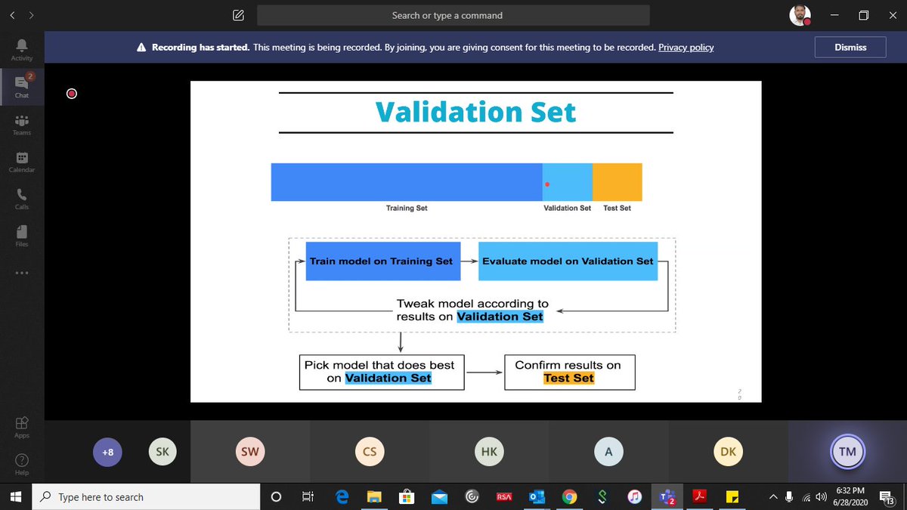Viewport: 907px width, 510px height.
Task: Click the search or type a command box
Action: point(453,15)
